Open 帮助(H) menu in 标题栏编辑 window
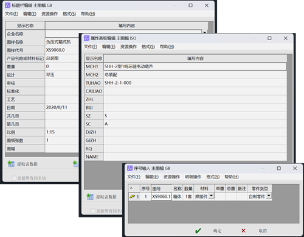The width and height of the screenshot is (304, 237). [x=88, y=14]
